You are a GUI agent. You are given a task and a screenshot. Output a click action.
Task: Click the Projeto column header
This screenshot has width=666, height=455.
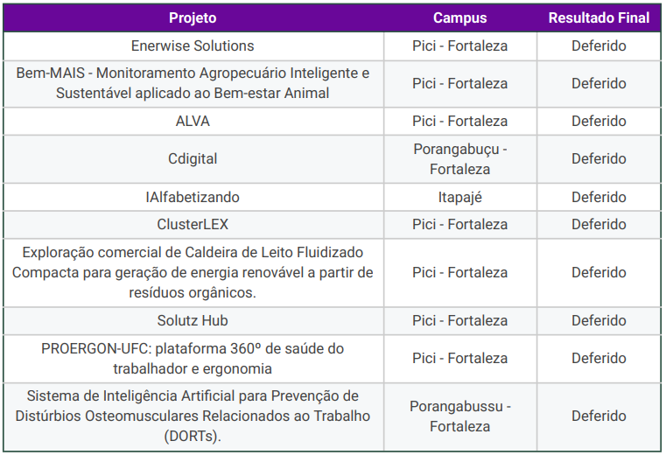pos(193,17)
